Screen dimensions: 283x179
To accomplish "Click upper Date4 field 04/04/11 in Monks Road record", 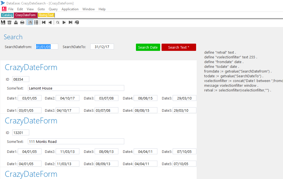I will point(145,152).
